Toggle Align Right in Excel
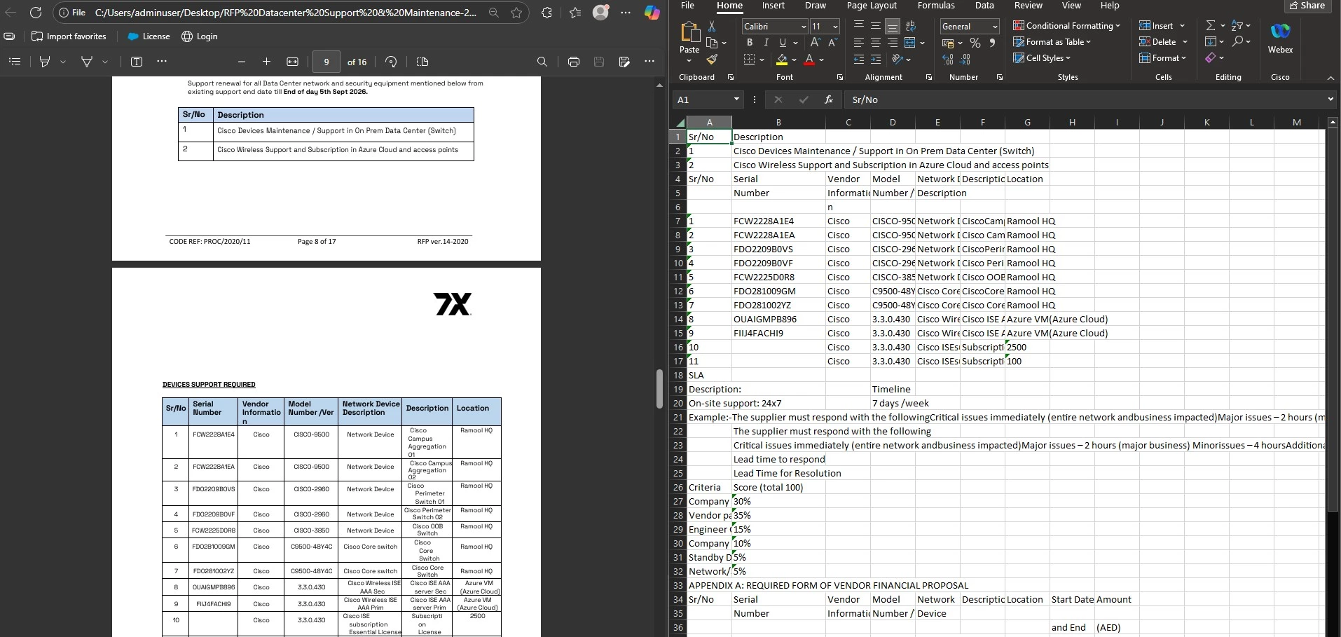This screenshot has height=637, width=1341. (893, 43)
